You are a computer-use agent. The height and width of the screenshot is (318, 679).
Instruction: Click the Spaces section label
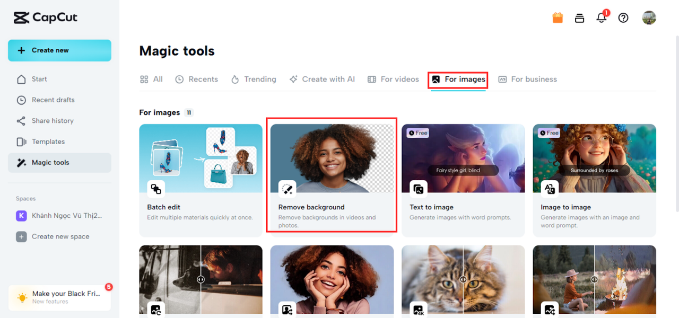pos(25,199)
